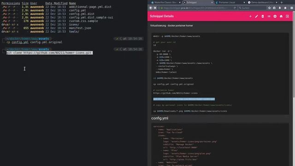Click the browser back arrow button

[151, 8]
